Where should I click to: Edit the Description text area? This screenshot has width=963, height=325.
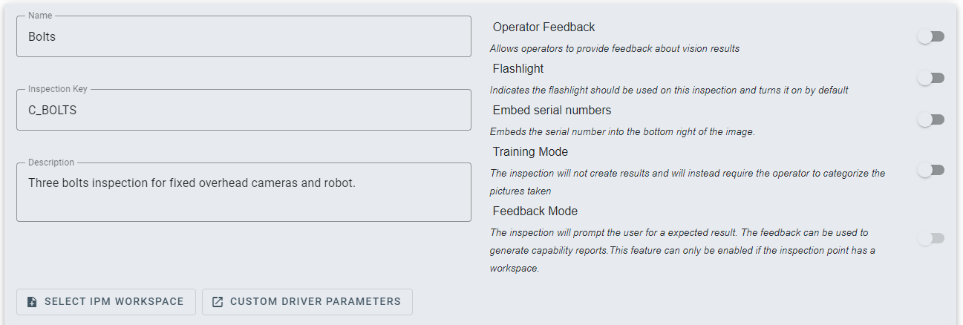[x=244, y=191]
